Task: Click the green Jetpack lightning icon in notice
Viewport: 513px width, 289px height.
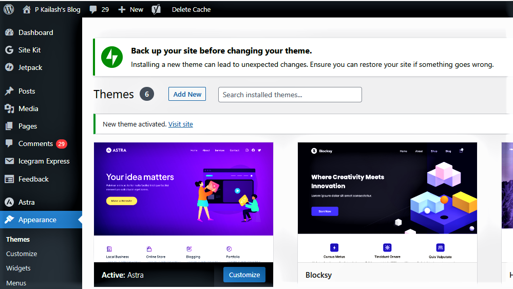Action: click(x=112, y=57)
